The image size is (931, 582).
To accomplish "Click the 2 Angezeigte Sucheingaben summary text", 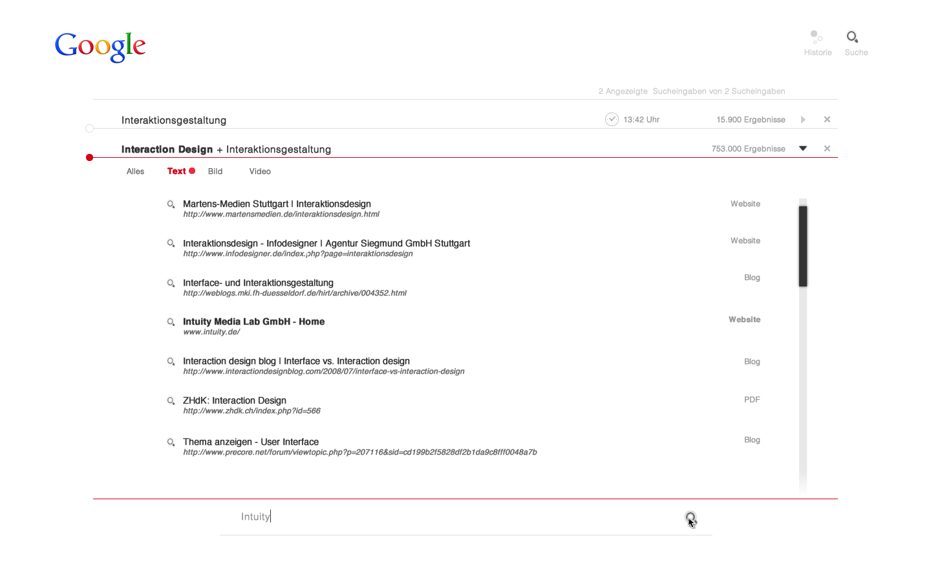I will pos(692,91).
